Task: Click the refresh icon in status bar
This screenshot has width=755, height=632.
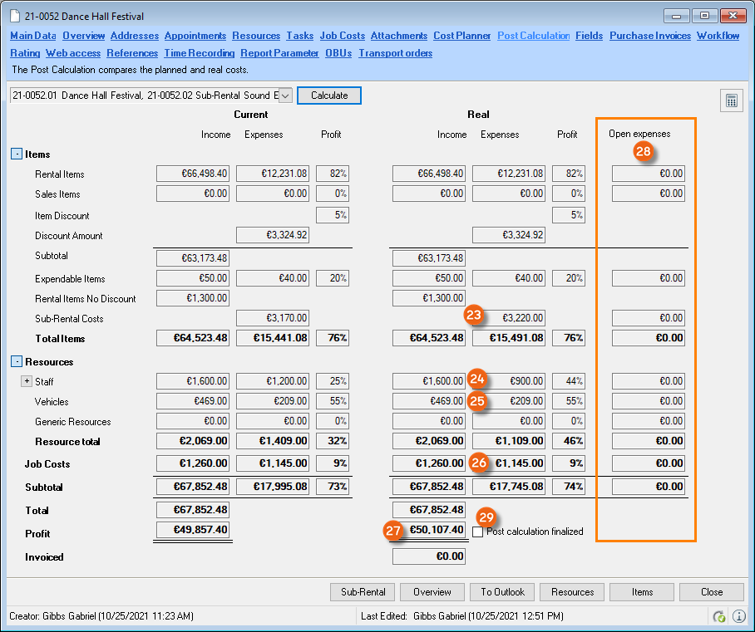Action: click(x=719, y=616)
